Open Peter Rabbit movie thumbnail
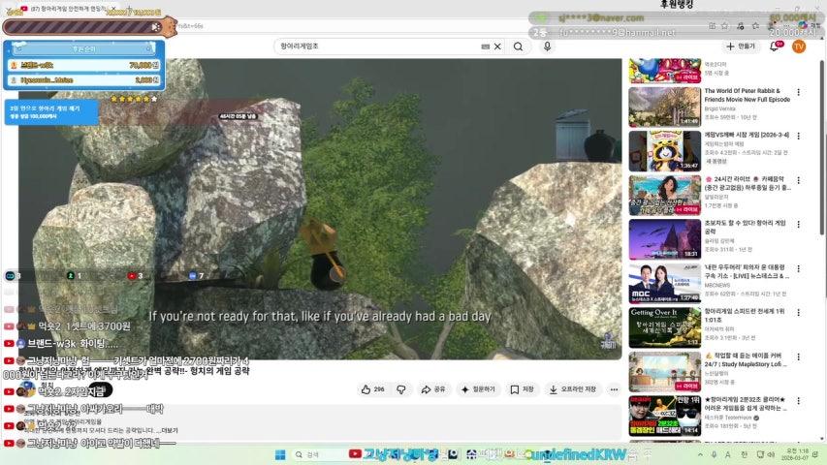Image resolution: width=827 pixels, height=465 pixels. [664, 107]
